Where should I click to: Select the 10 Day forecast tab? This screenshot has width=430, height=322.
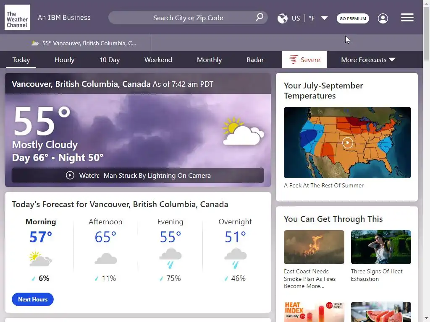tap(109, 60)
